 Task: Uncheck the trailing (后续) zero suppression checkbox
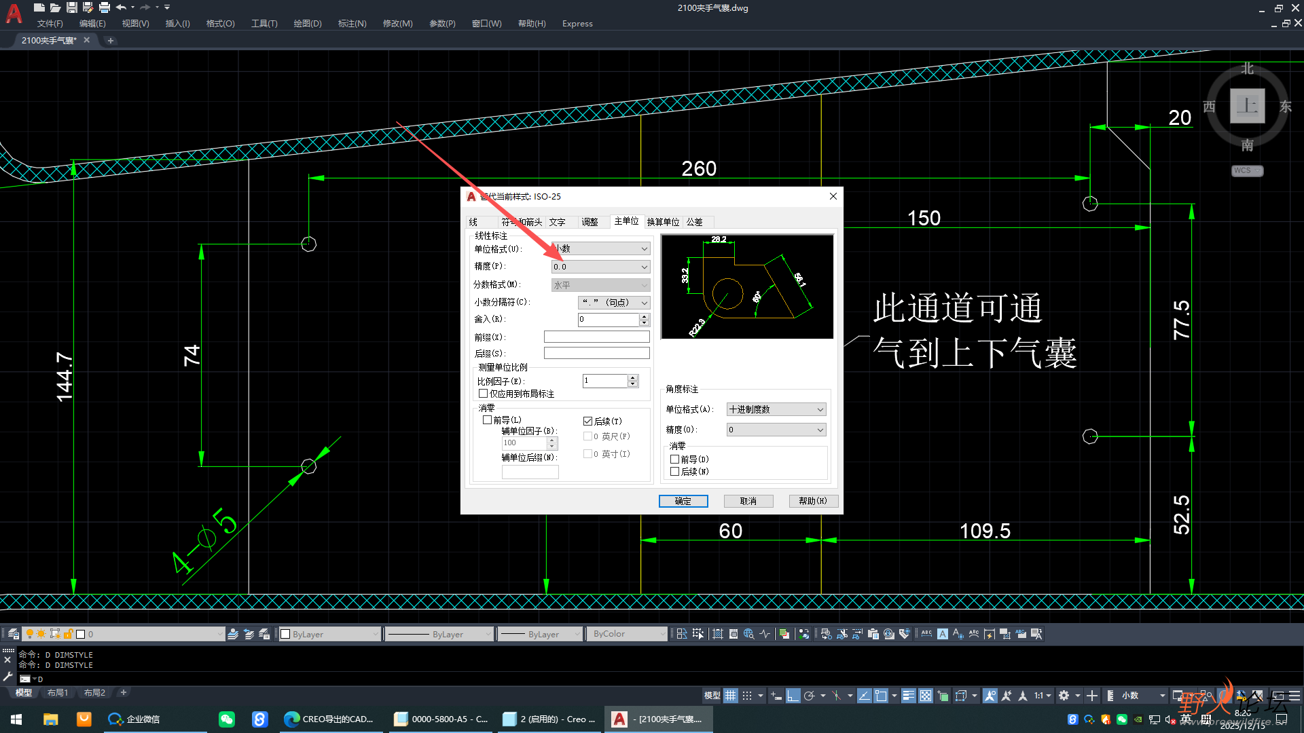coord(587,421)
